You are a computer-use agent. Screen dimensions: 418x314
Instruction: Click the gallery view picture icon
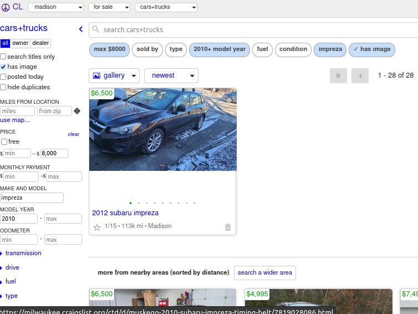pos(96,76)
